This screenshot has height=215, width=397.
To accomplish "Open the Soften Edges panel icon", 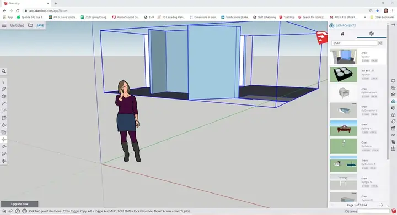I will coord(393,142).
